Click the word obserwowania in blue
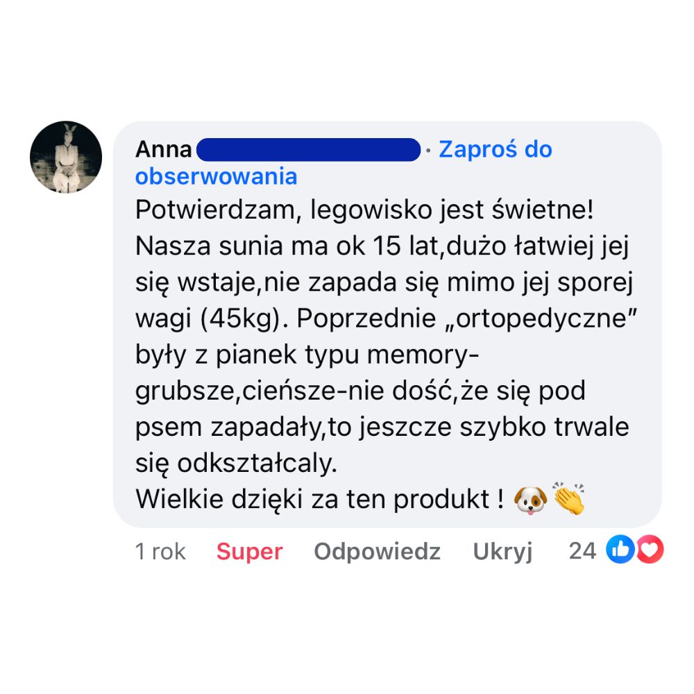 [x=216, y=176]
